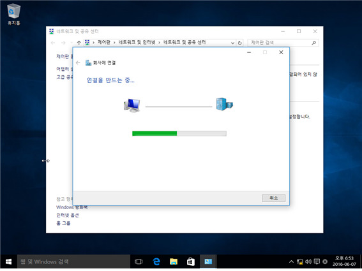This screenshot has width=362, height=271.
Task: Select 네트워크 및 인터넷 breadcrumb item
Action: point(137,42)
